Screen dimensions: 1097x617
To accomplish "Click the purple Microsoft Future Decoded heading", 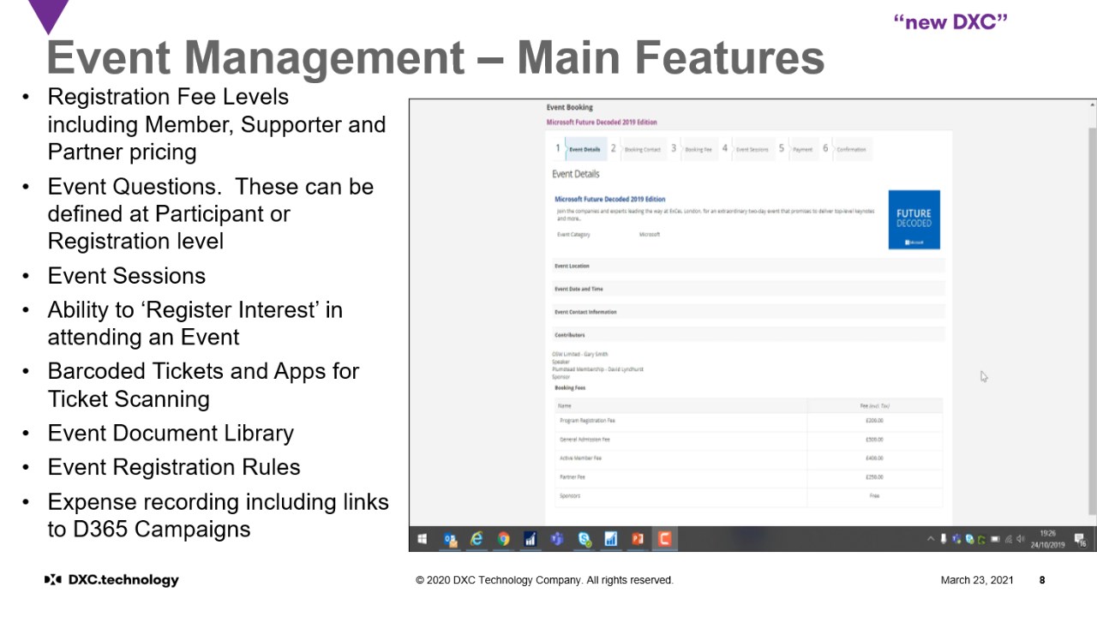I will pos(602,122).
